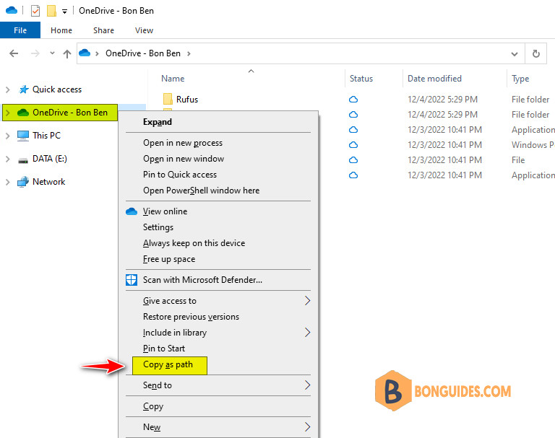Click the Rufus folder icon
Screen dimensions: 555x438
pyautogui.click(x=168, y=99)
